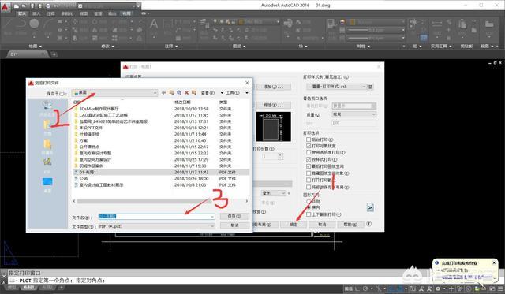Toggle the 打印对象线宽 checkbox

coord(309,146)
